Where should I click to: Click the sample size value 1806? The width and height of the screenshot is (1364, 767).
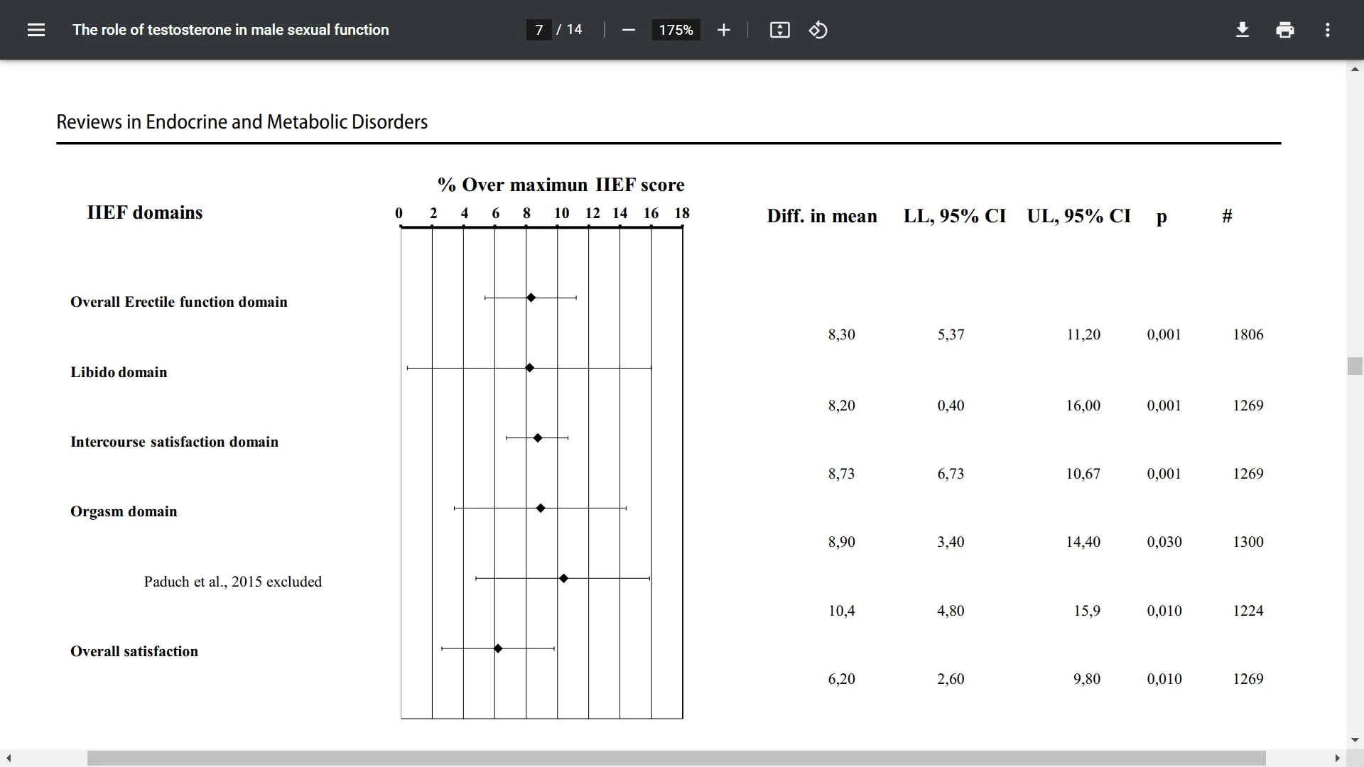[1248, 334]
